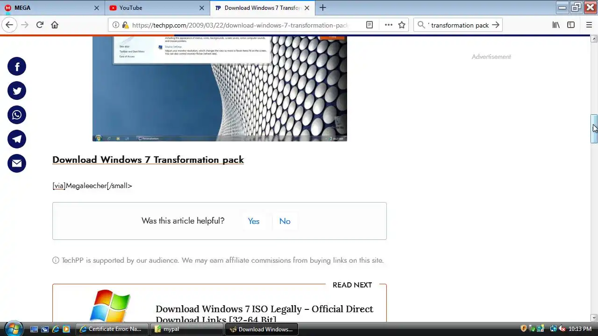Open the Library icon
The height and width of the screenshot is (336, 598).
tap(556, 25)
